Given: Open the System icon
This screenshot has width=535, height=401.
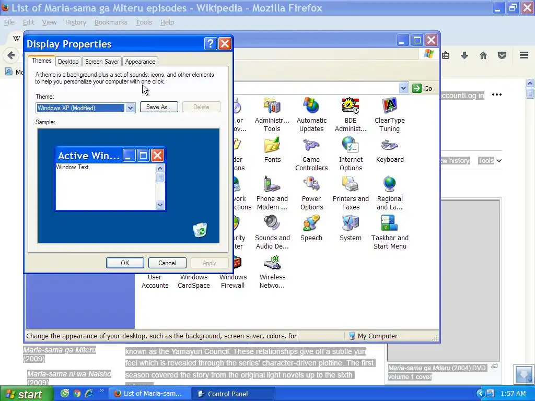Looking at the screenshot, I should tap(351, 229).
